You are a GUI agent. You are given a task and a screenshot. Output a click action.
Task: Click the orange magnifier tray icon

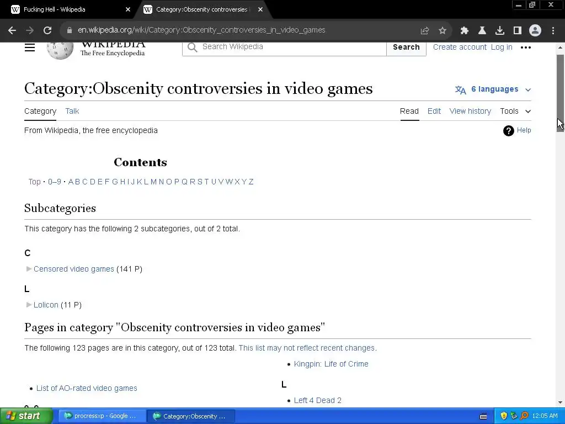(x=524, y=416)
